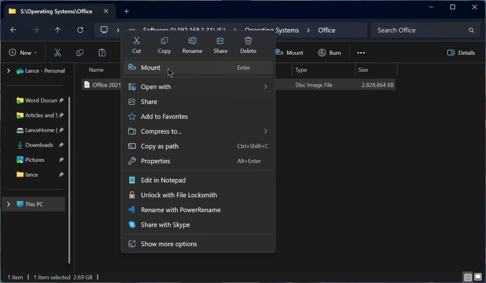Click the Share icon atop the context menu

(x=220, y=45)
